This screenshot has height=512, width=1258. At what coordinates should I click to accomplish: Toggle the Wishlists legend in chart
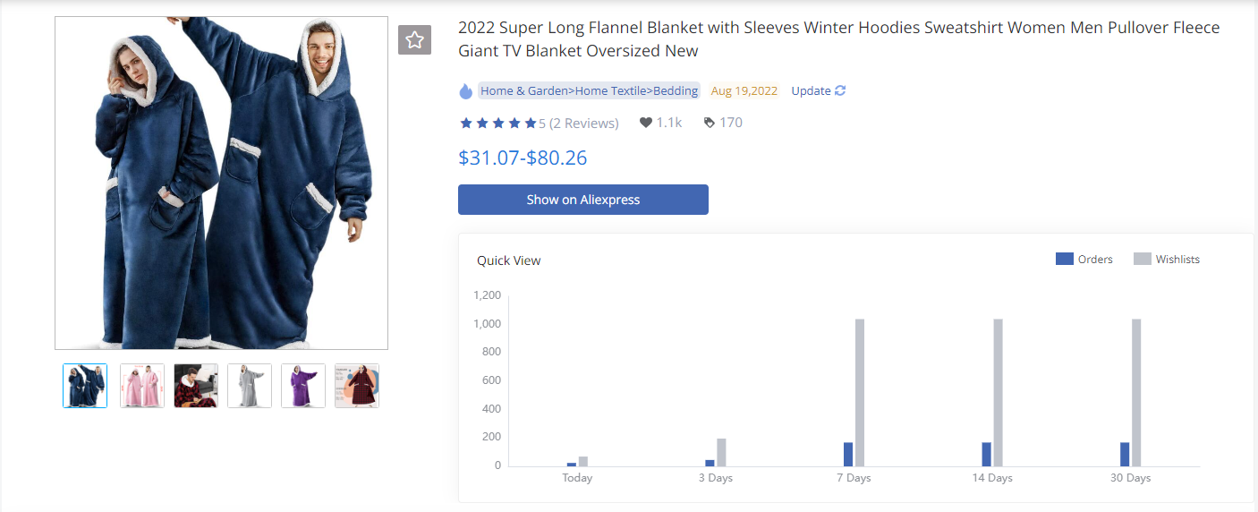pos(1167,259)
